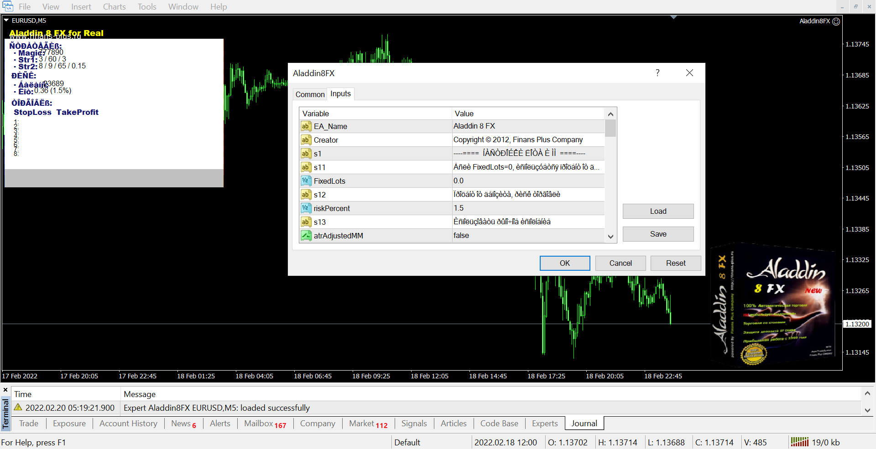Expand the EURUSD,M5 chart triangle
The height and width of the screenshot is (449, 876).
click(6, 21)
